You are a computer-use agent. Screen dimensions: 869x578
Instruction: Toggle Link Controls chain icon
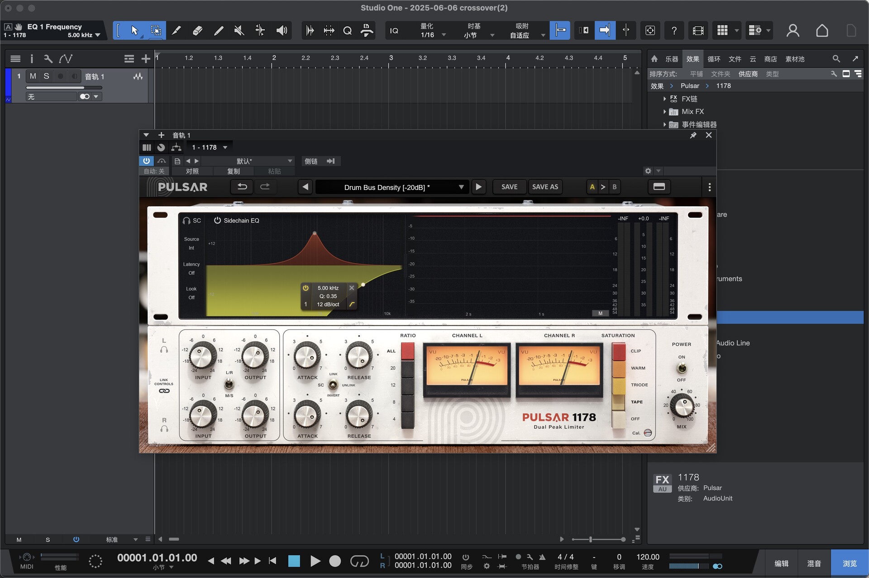tap(164, 391)
